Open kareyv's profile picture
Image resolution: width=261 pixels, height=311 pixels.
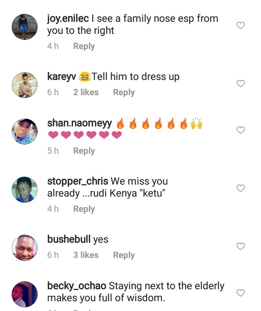pyautogui.click(x=25, y=85)
